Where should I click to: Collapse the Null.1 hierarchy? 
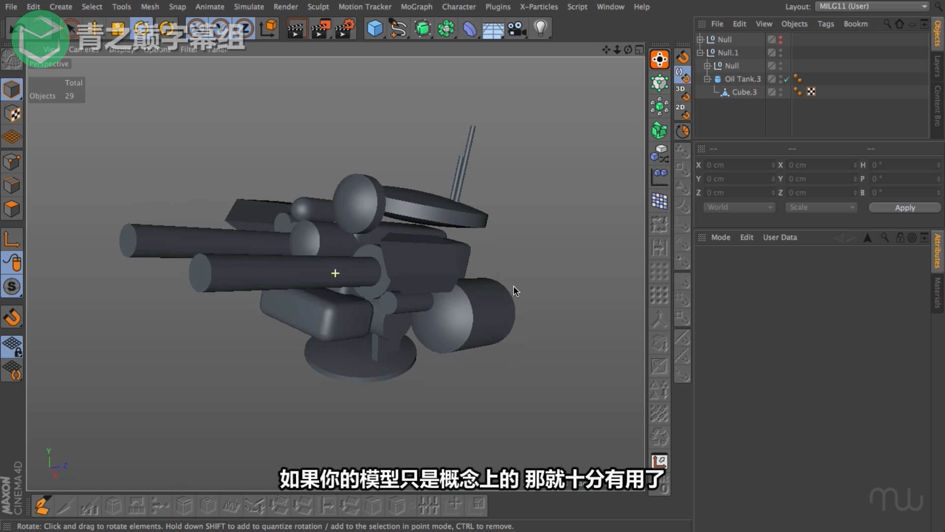click(x=700, y=53)
